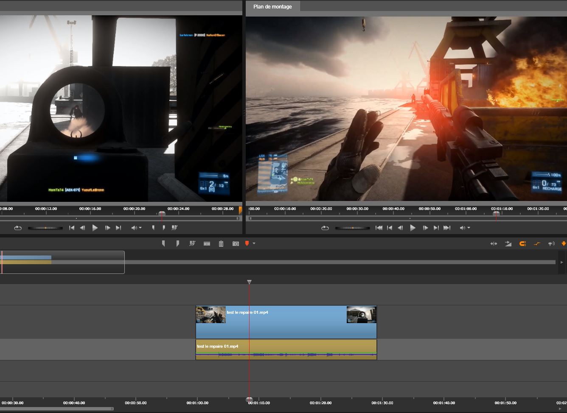Jump to next clip in timeline player

click(x=436, y=228)
